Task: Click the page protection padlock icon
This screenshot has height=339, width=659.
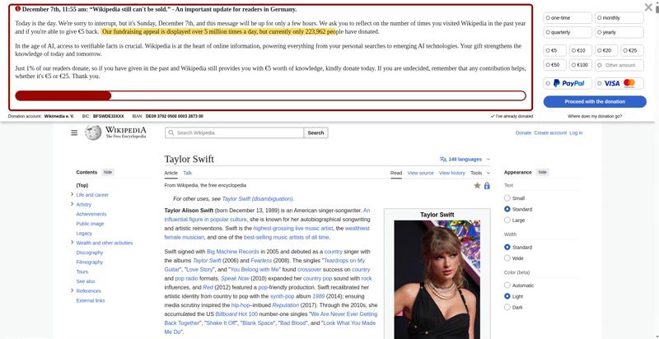Action: (487, 186)
